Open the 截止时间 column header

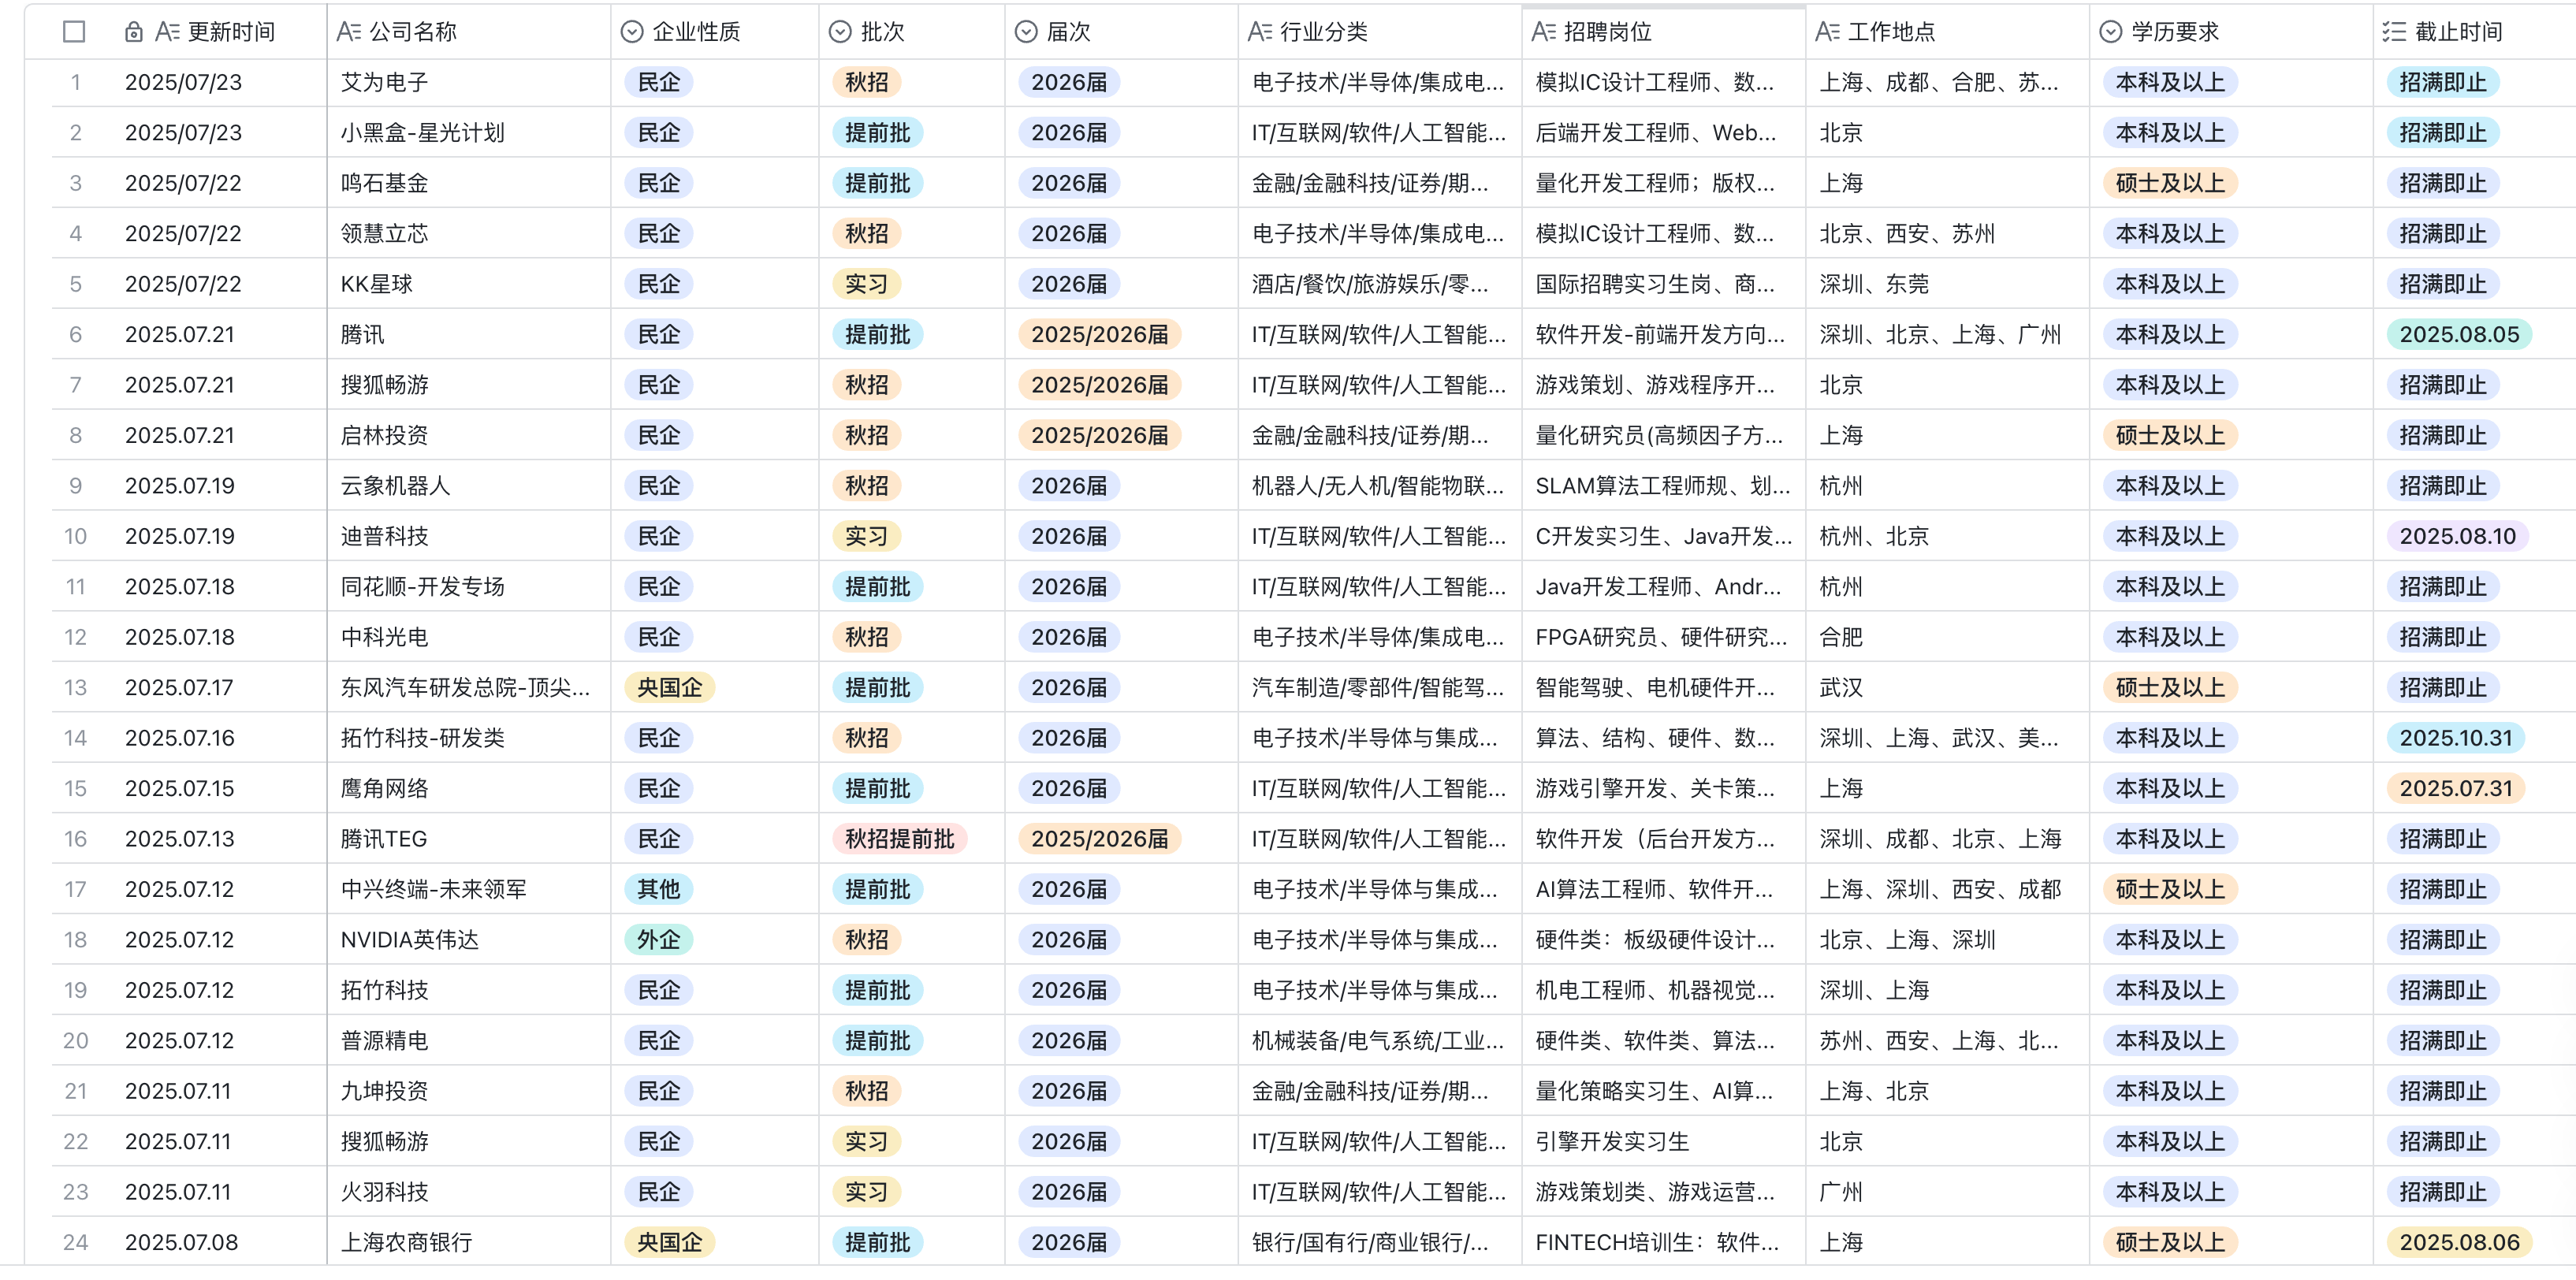coord(2459,32)
